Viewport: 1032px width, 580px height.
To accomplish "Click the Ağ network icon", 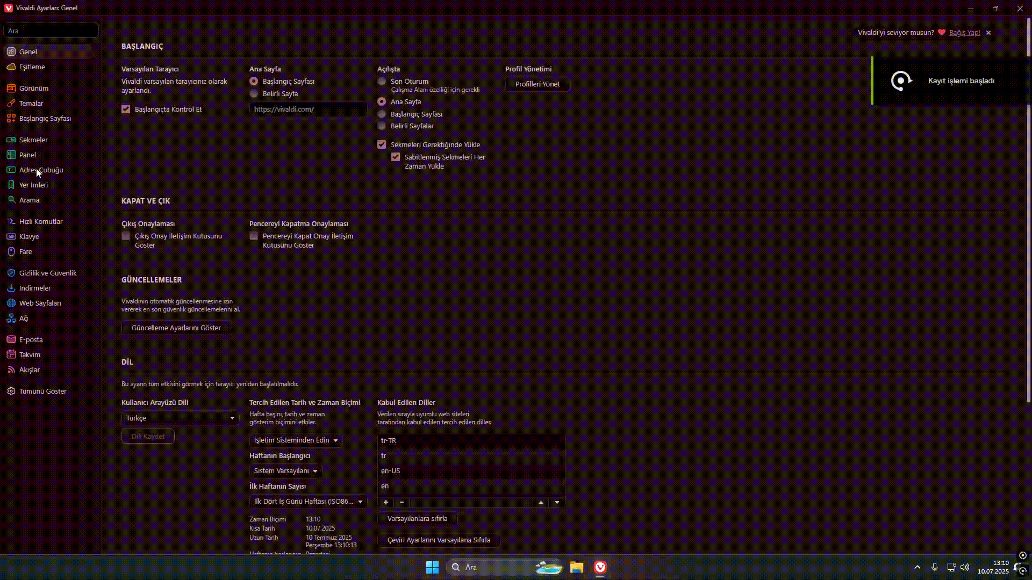I will coord(11,318).
